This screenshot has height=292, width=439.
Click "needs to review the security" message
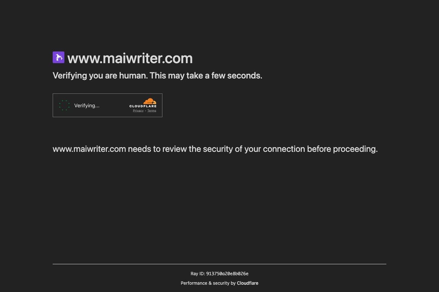tap(180, 149)
